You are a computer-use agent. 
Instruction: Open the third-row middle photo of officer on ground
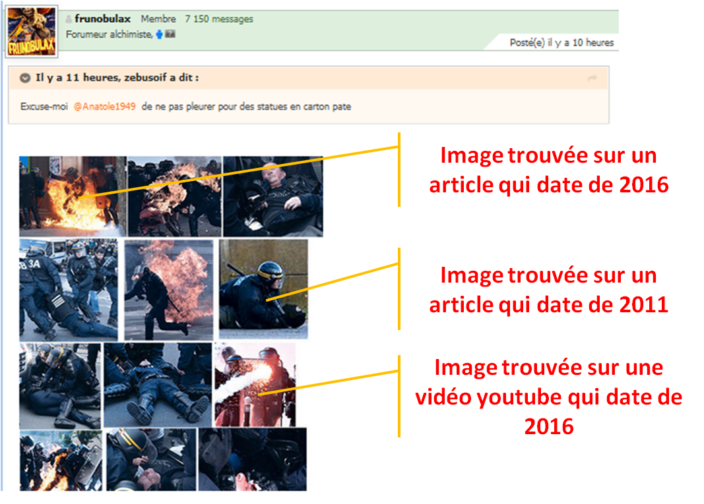click(158, 384)
